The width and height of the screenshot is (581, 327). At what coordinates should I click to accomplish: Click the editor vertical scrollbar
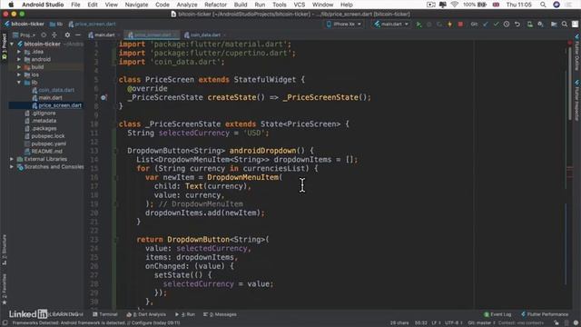pos(570,84)
